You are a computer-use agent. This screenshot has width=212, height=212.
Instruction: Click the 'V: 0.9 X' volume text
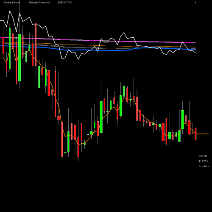pyautogui.click(x=204, y=161)
